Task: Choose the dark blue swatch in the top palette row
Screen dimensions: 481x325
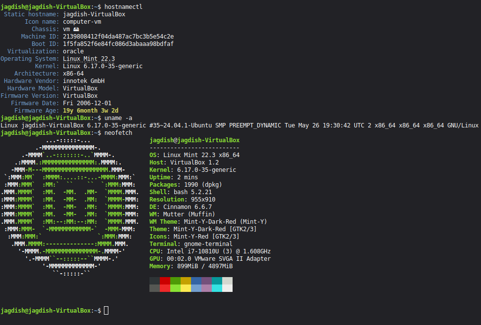Action: pyautogui.click(x=196, y=281)
